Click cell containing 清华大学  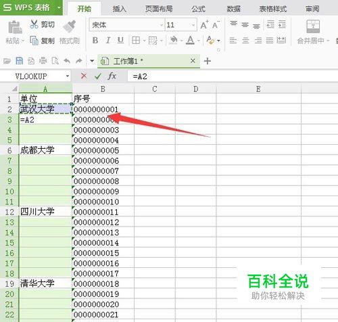tap(45, 283)
